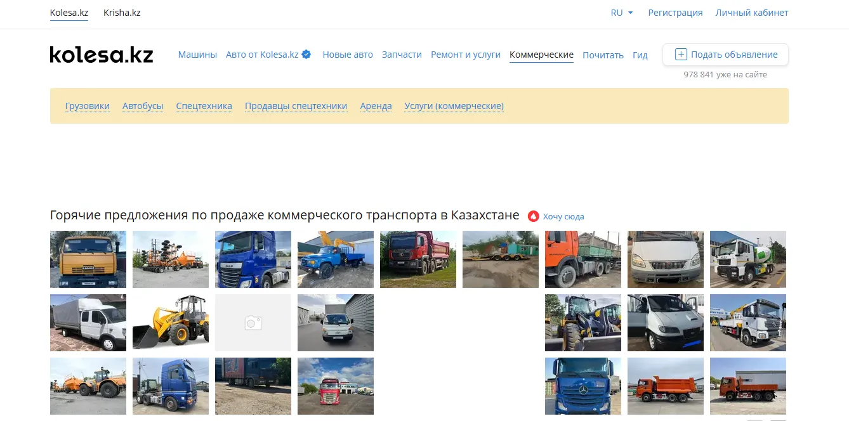Viewport: 849px width, 421px height.
Task: Click the red flame icon
Action: coord(533,216)
